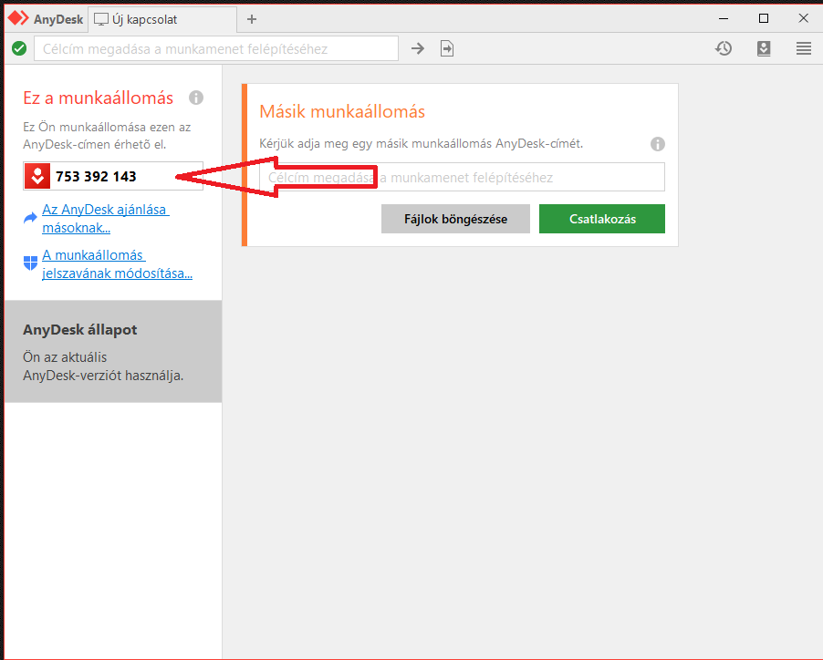The height and width of the screenshot is (660, 823).
Task: Click the file transfer icon in toolbar
Action: tap(447, 48)
